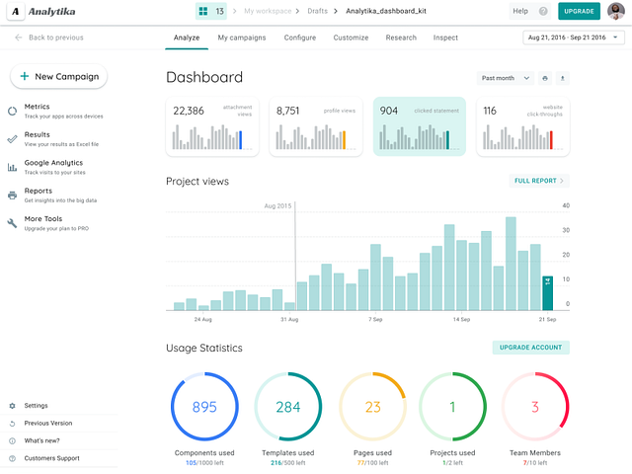Click the Results checkmark icon

tap(12, 139)
